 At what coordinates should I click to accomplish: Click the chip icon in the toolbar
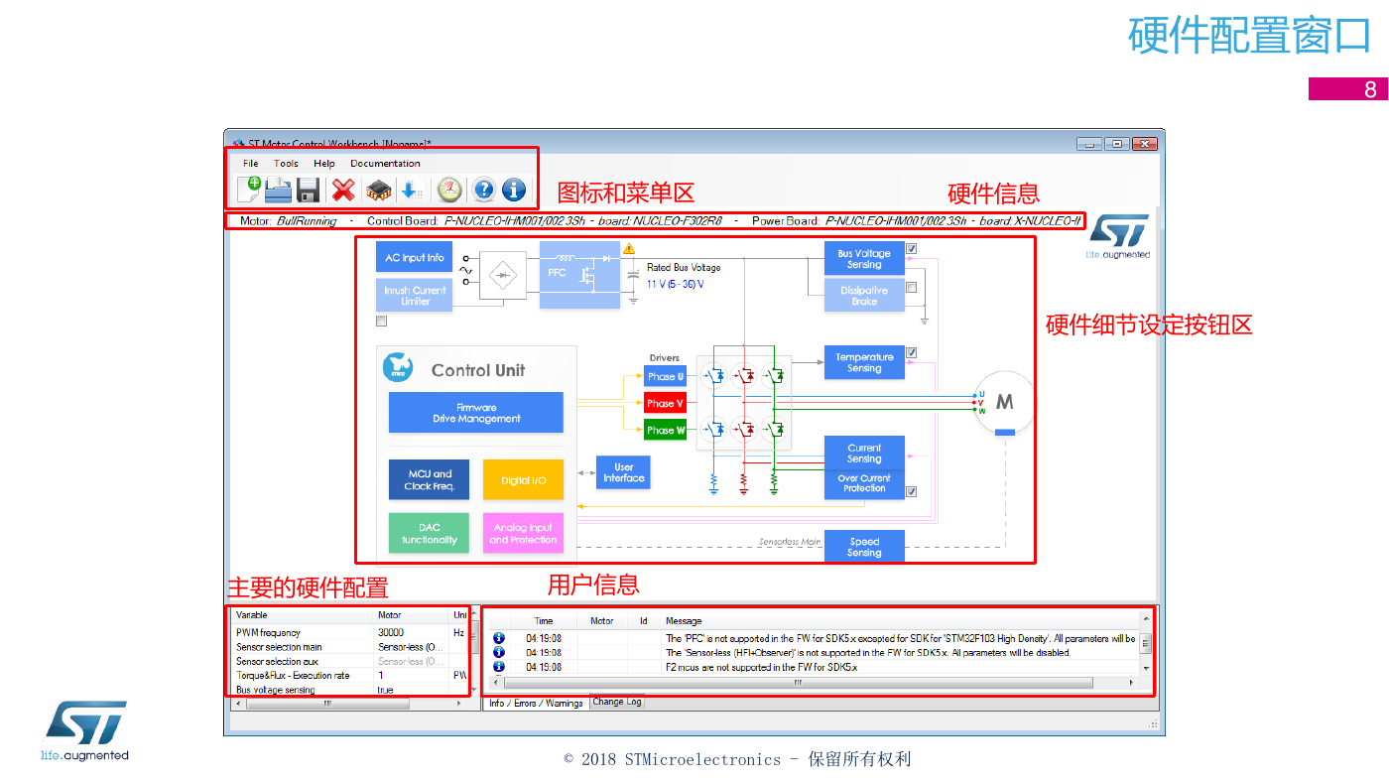[378, 190]
